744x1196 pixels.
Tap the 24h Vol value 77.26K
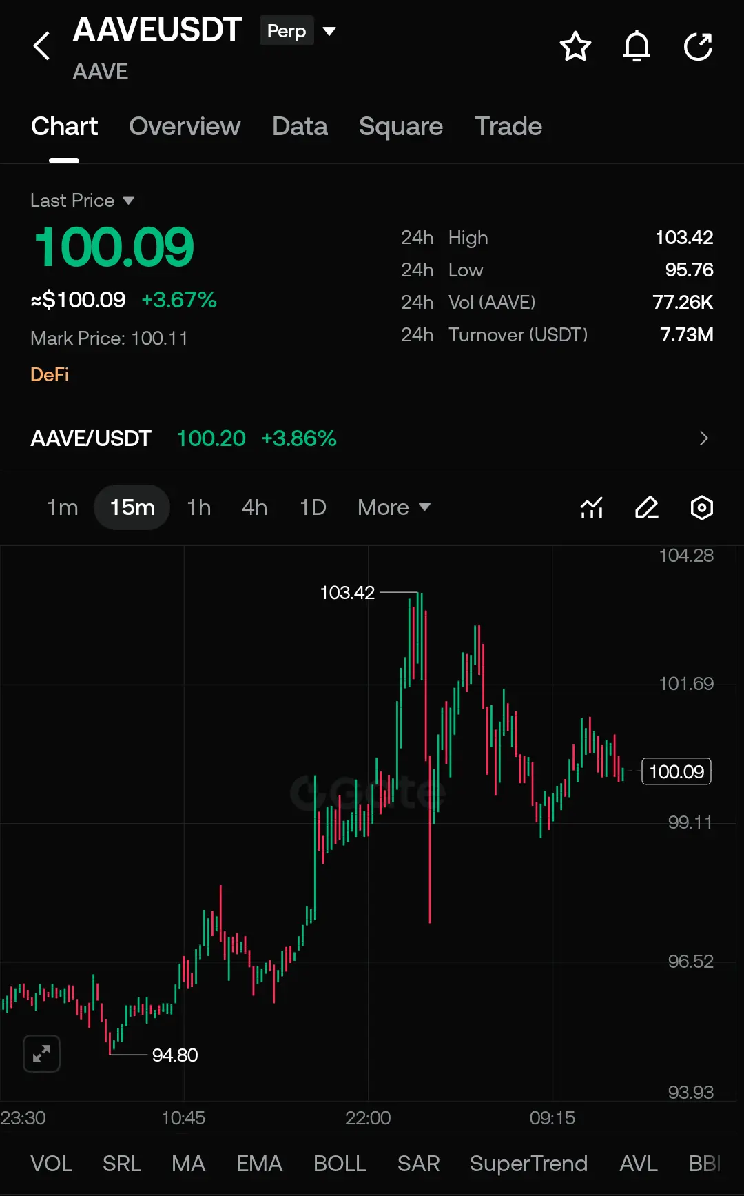coord(683,302)
